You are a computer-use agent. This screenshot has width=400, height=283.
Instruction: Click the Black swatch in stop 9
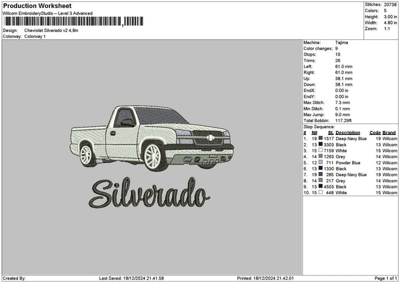[x=321, y=186]
